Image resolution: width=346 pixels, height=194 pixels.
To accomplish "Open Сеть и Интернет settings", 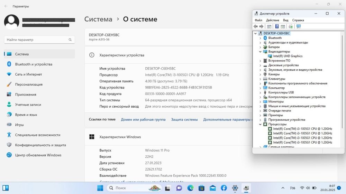I will (39, 74).
